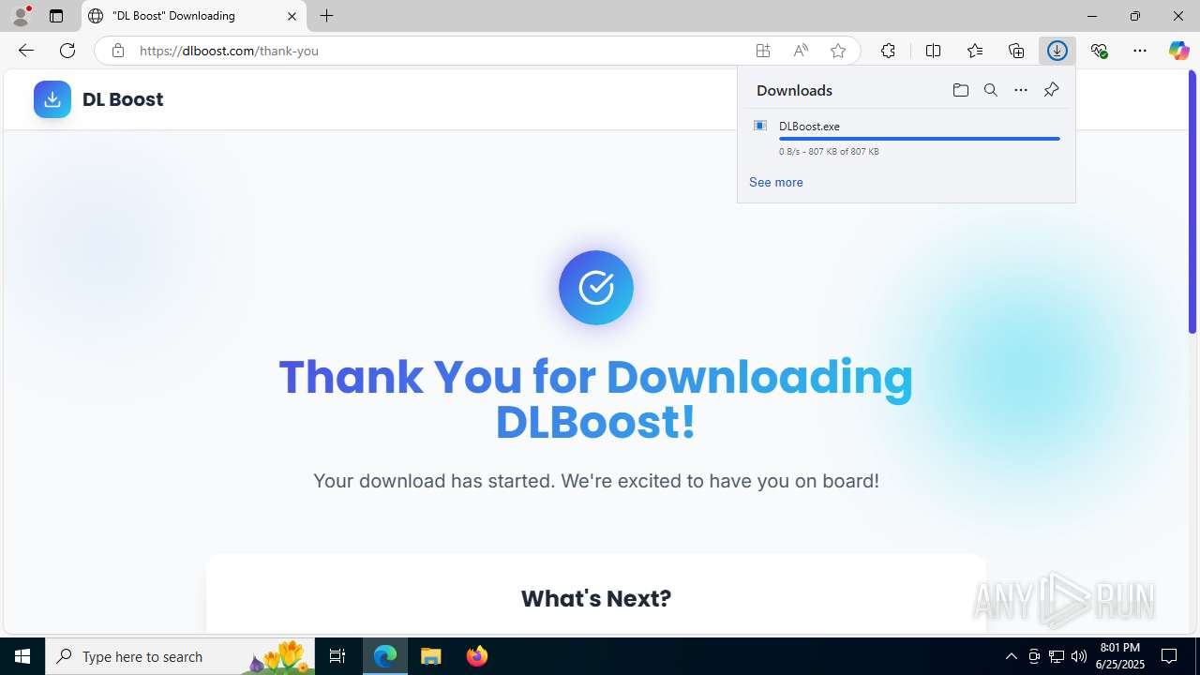Open Browser essentials icon

1099,51
